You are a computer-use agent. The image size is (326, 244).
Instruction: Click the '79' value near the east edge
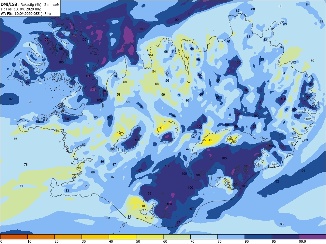pos(312,61)
